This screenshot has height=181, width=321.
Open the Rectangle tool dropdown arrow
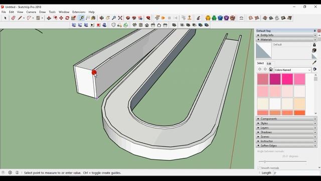pyautogui.click(x=42, y=18)
